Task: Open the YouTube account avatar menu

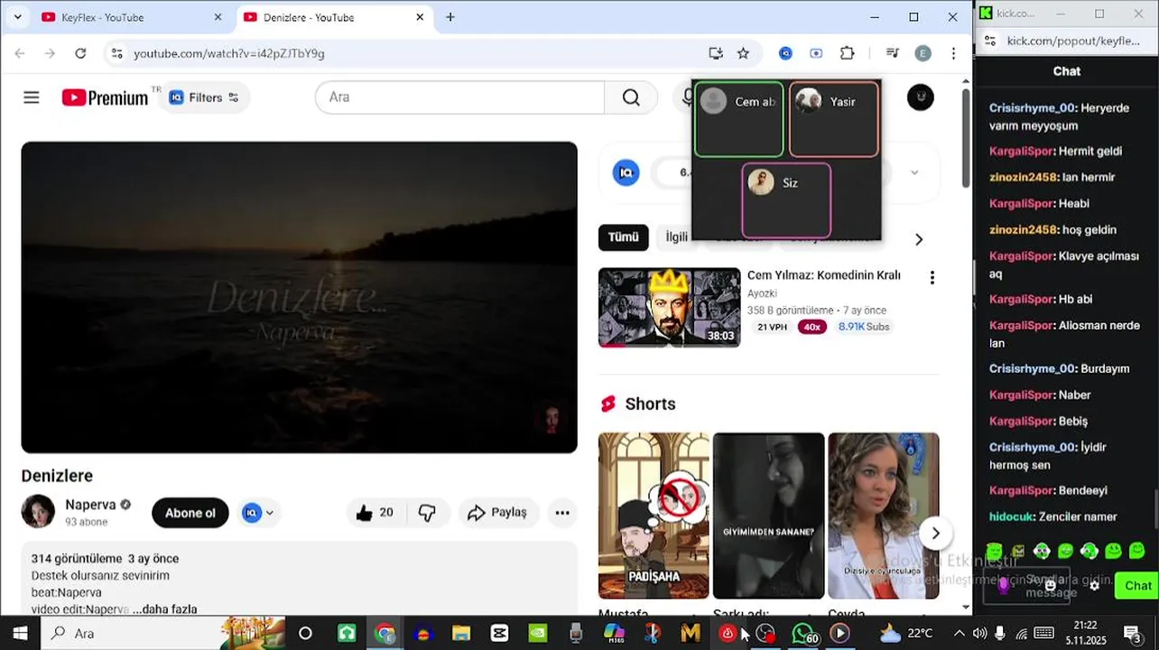Action: coord(920,97)
